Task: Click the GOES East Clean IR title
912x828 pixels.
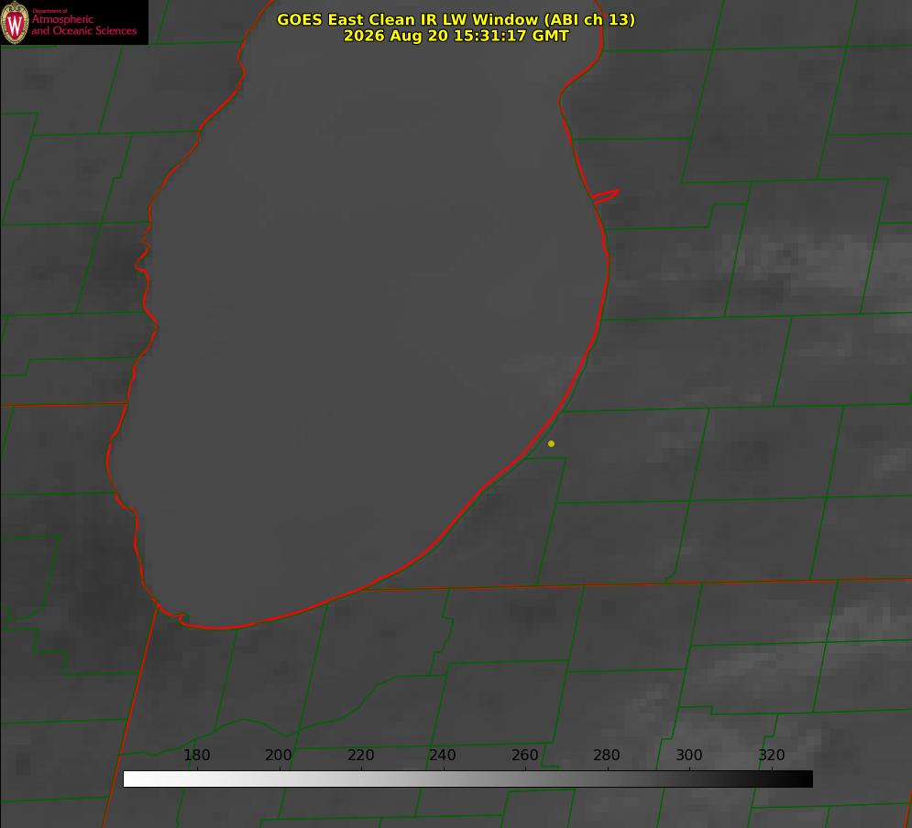Action: pos(456,19)
